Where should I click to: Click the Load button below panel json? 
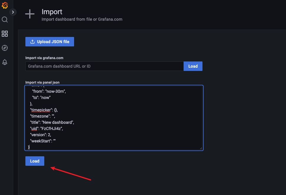(35, 161)
